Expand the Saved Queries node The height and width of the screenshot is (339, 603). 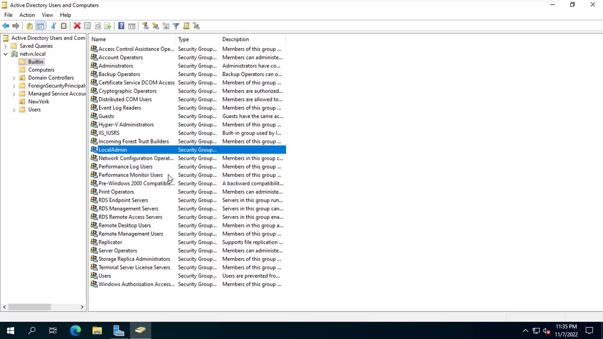[x=5, y=46]
